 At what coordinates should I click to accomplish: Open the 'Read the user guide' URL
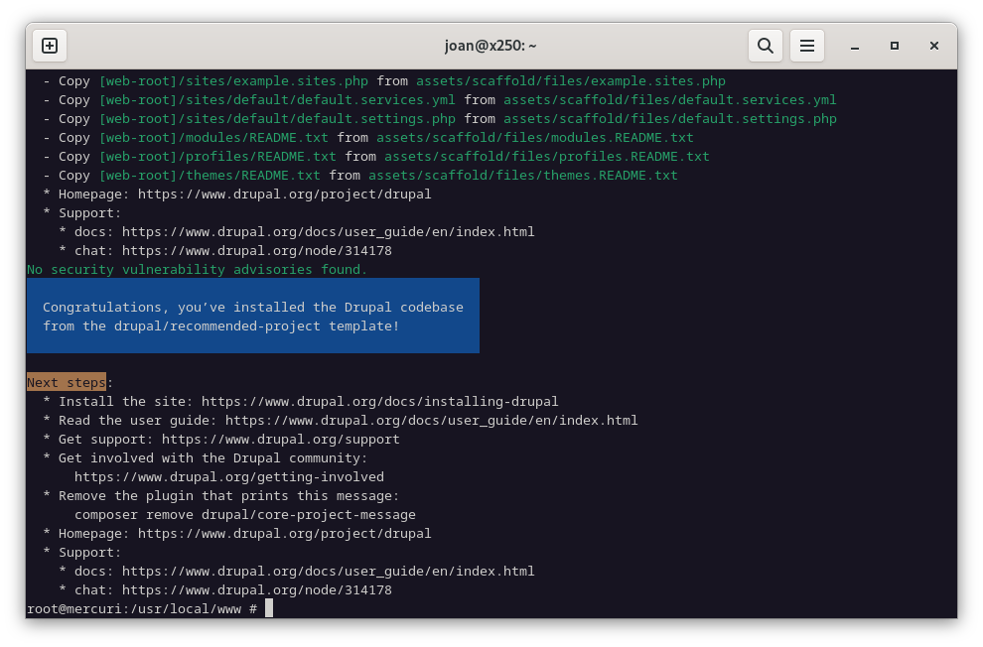point(431,421)
